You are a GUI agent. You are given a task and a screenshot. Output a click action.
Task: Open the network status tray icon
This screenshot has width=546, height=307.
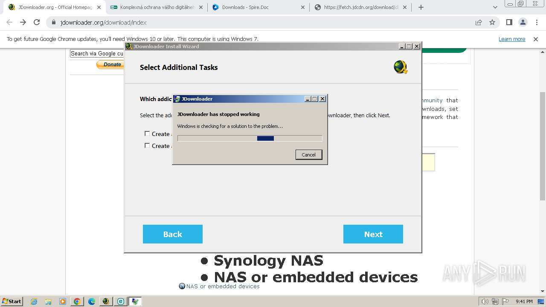495,301
